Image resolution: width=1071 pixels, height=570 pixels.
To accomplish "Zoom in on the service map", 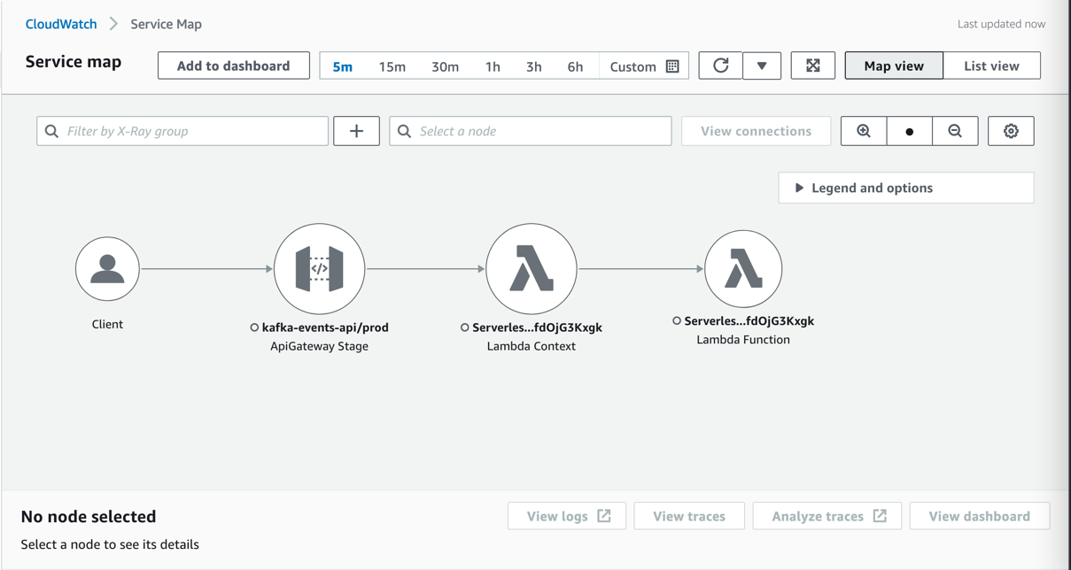I will point(864,131).
